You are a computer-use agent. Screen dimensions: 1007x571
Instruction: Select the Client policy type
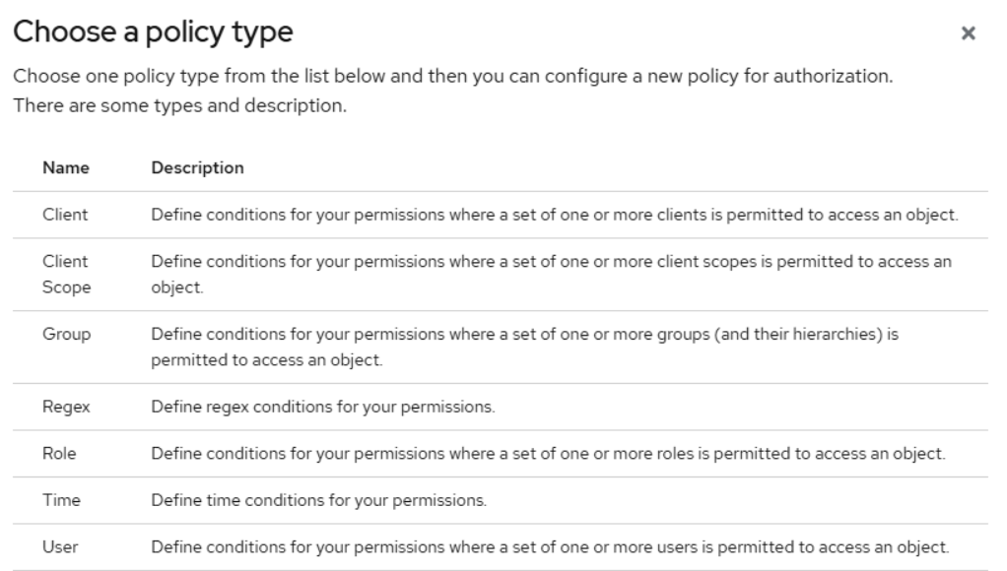click(63, 216)
